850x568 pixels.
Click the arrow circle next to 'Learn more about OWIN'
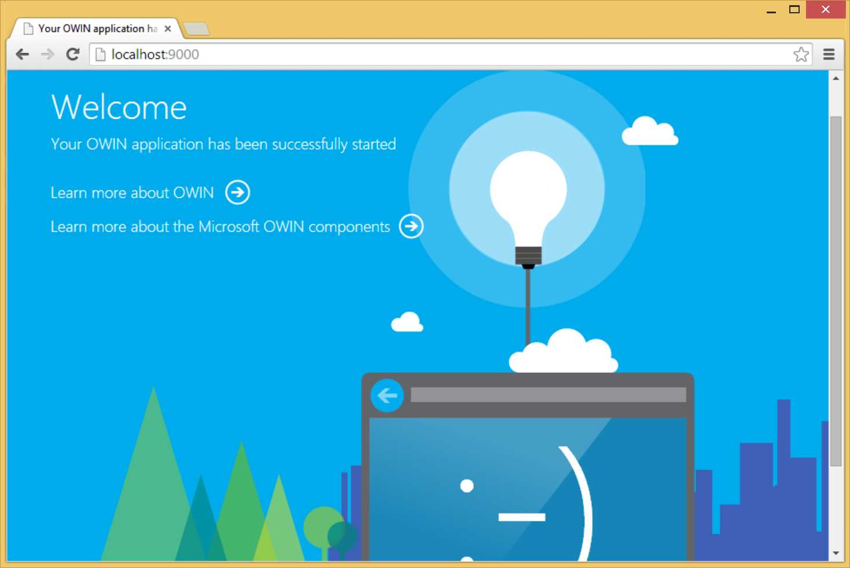tap(237, 192)
